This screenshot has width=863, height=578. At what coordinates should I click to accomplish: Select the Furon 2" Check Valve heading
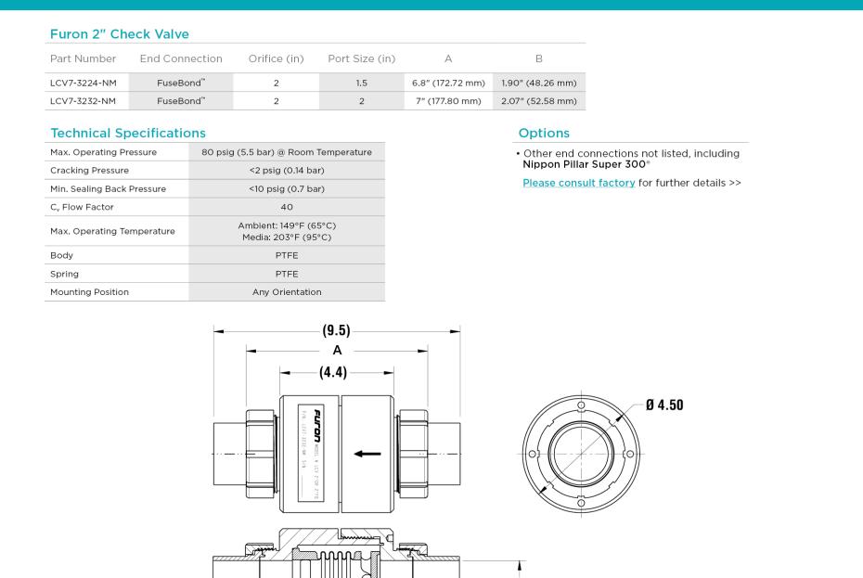[x=121, y=33]
